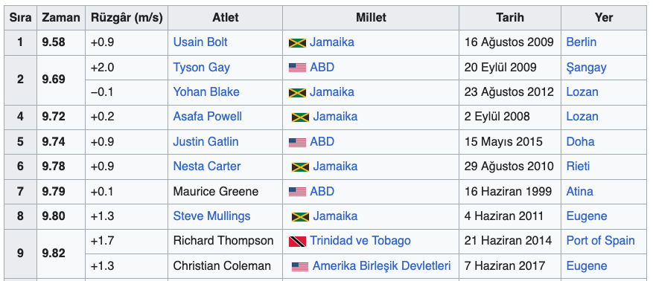Click the Jamaica flag in Steve Mullings' row
The width and height of the screenshot is (653, 281).
point(300,216)
